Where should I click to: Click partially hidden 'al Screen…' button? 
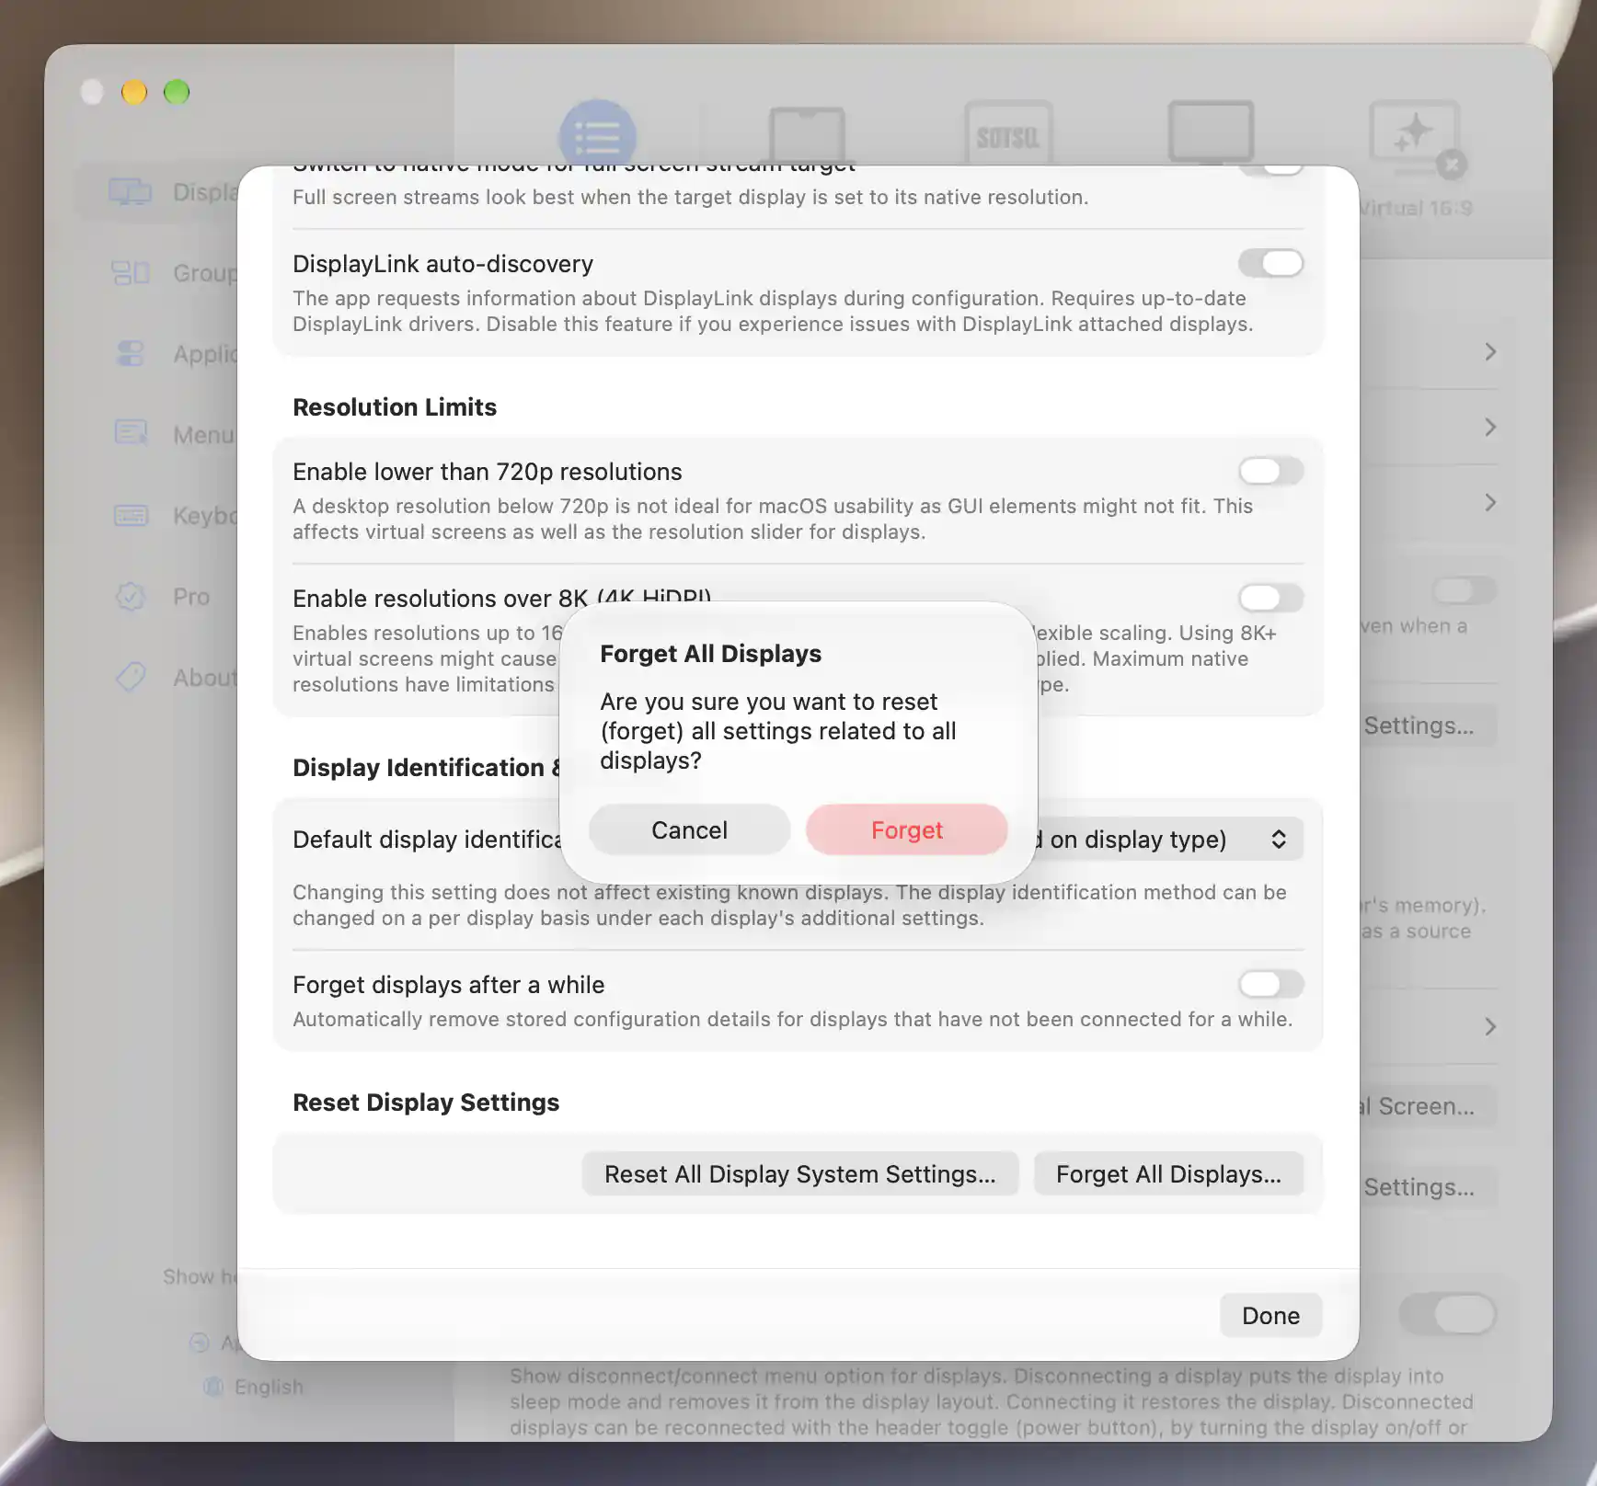[x=1428, y=1106]
